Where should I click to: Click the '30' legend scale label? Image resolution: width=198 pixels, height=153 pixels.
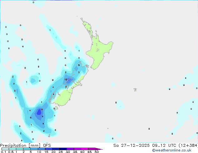coord(68,152)
